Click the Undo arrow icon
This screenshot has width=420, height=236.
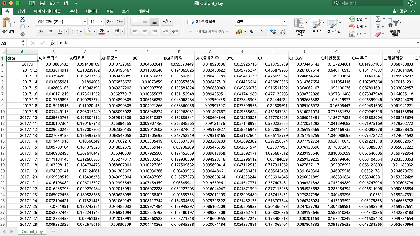(x=52, y=3)
